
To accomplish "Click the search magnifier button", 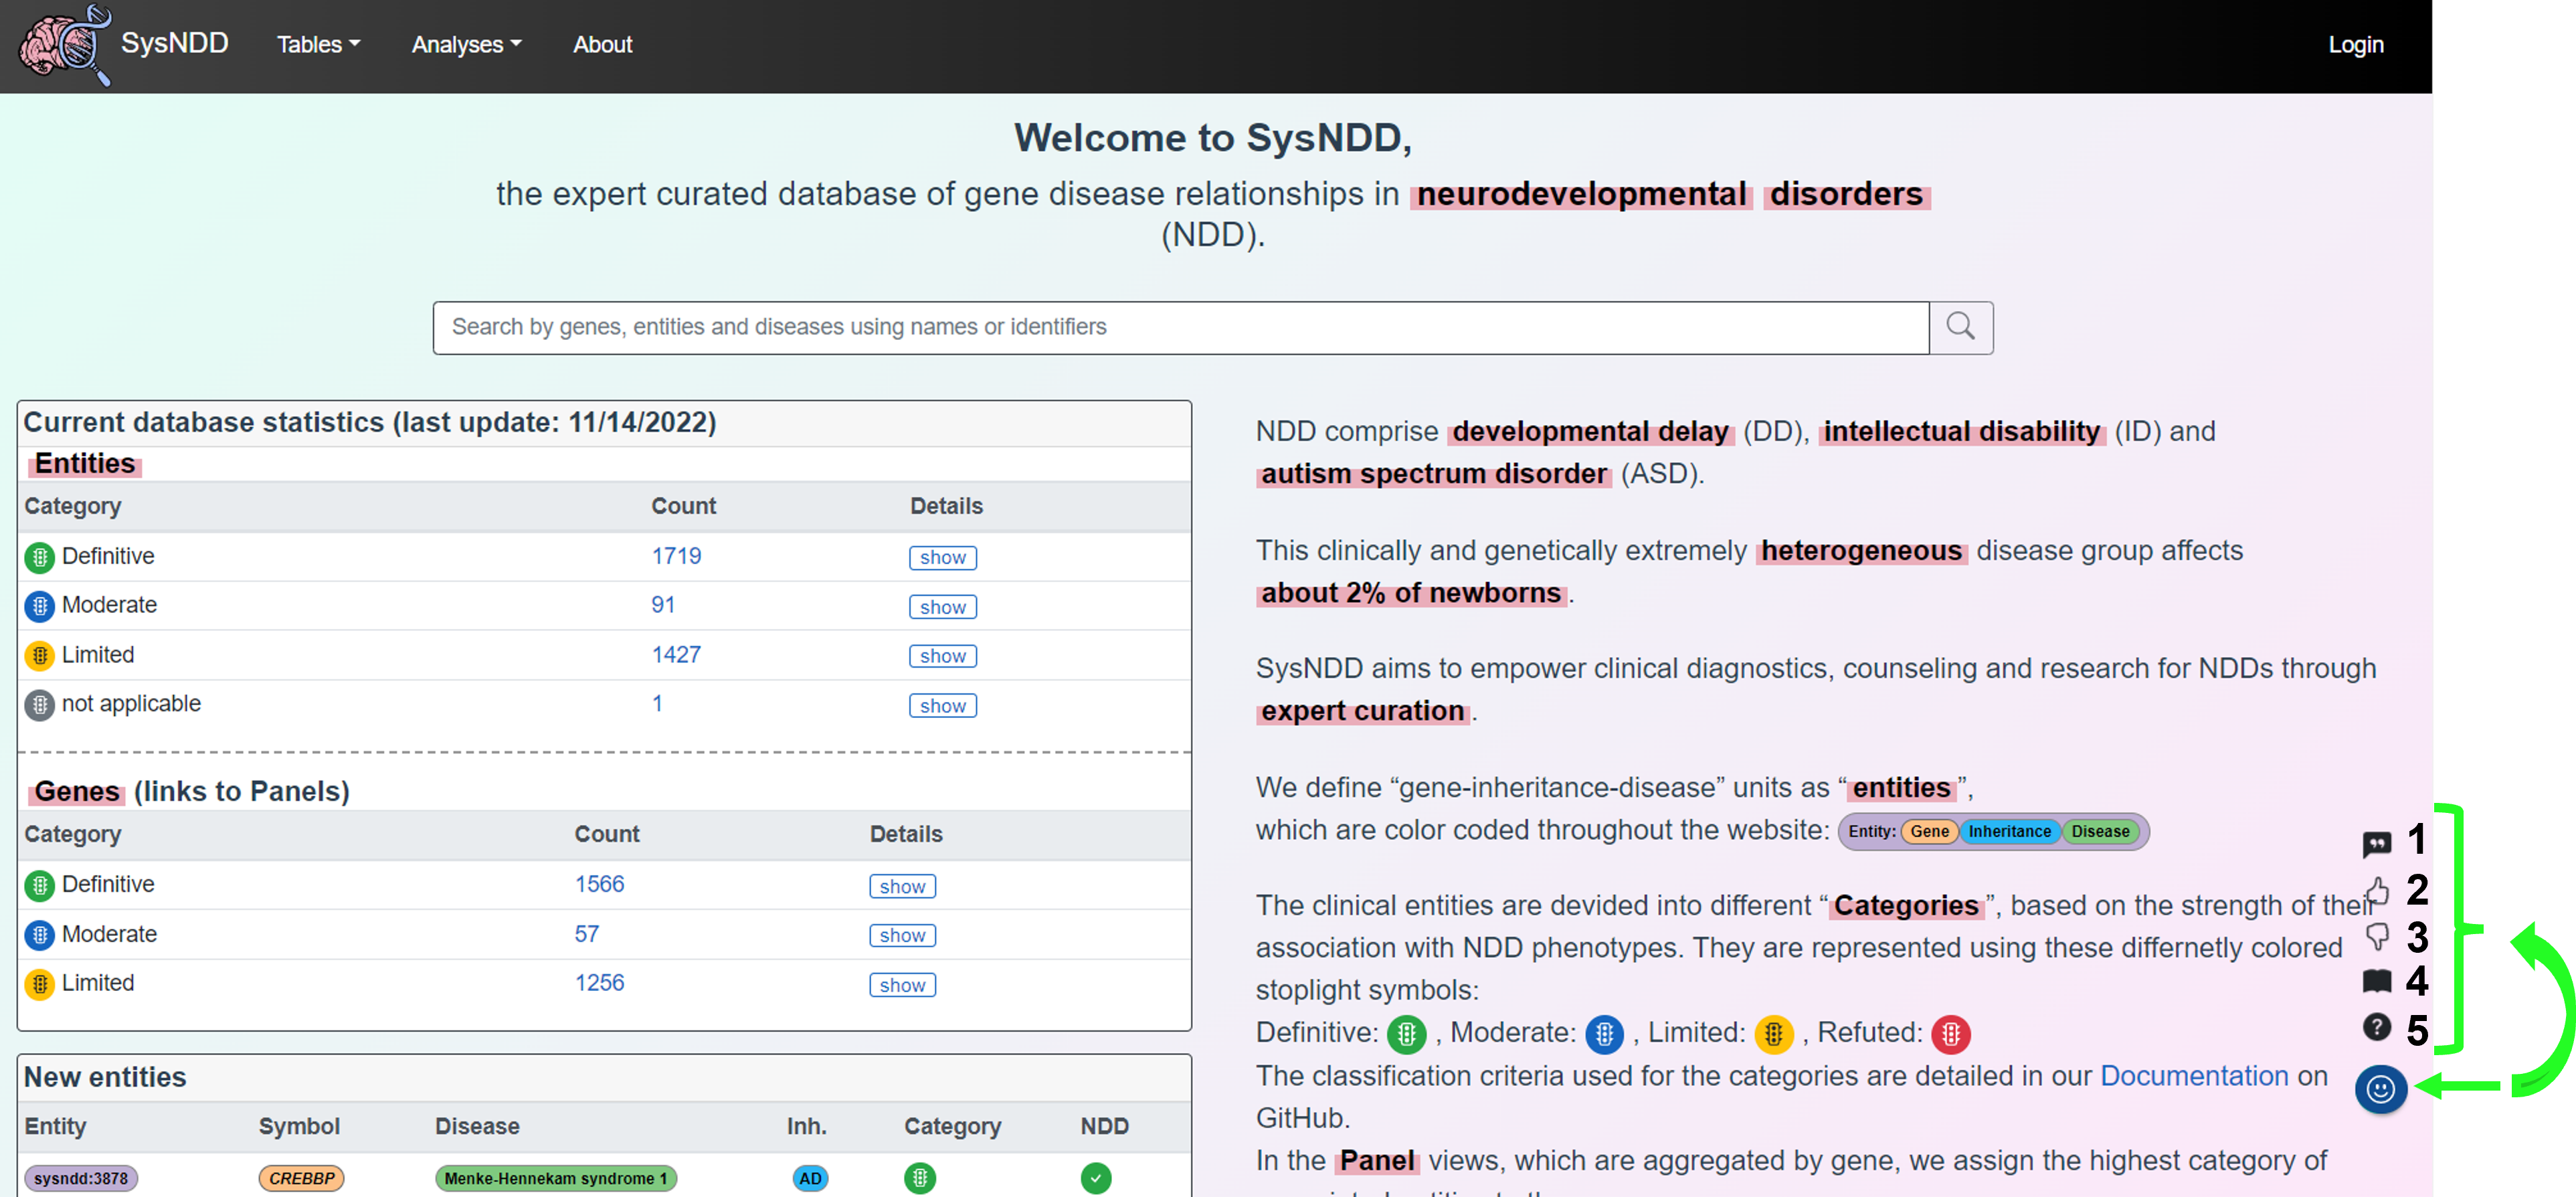I will (1960, 327).
